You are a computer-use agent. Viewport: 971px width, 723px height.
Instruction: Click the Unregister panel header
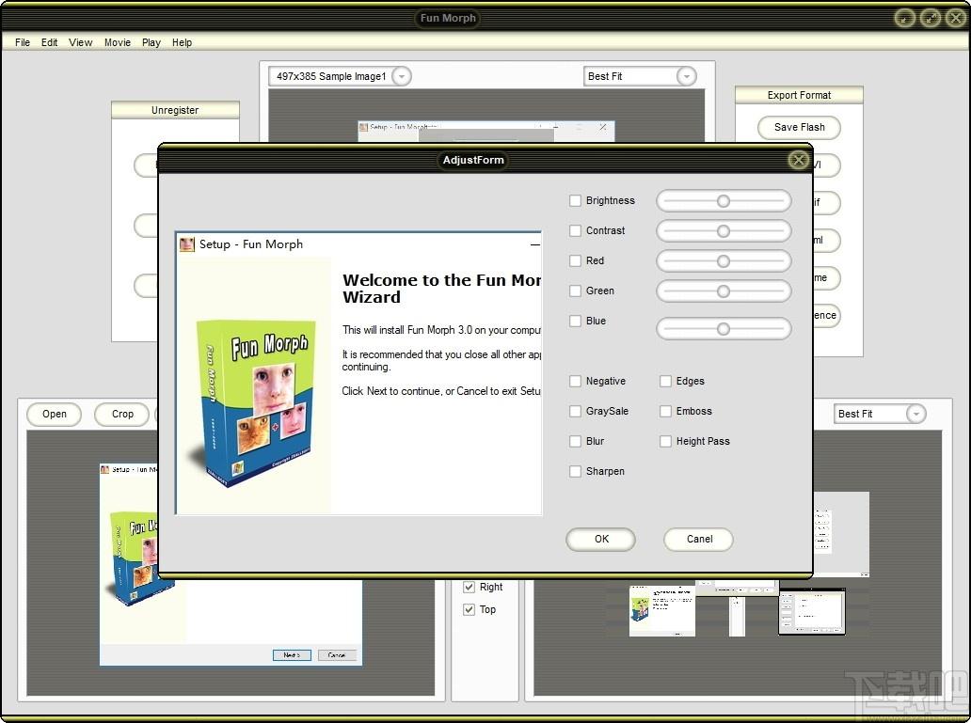[175, 110]
